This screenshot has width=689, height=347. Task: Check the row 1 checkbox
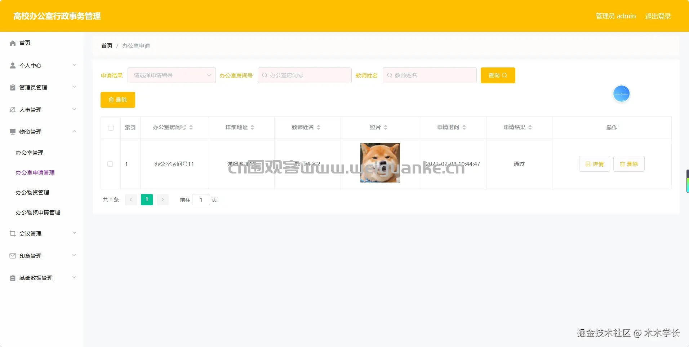(x=110, y=164)
